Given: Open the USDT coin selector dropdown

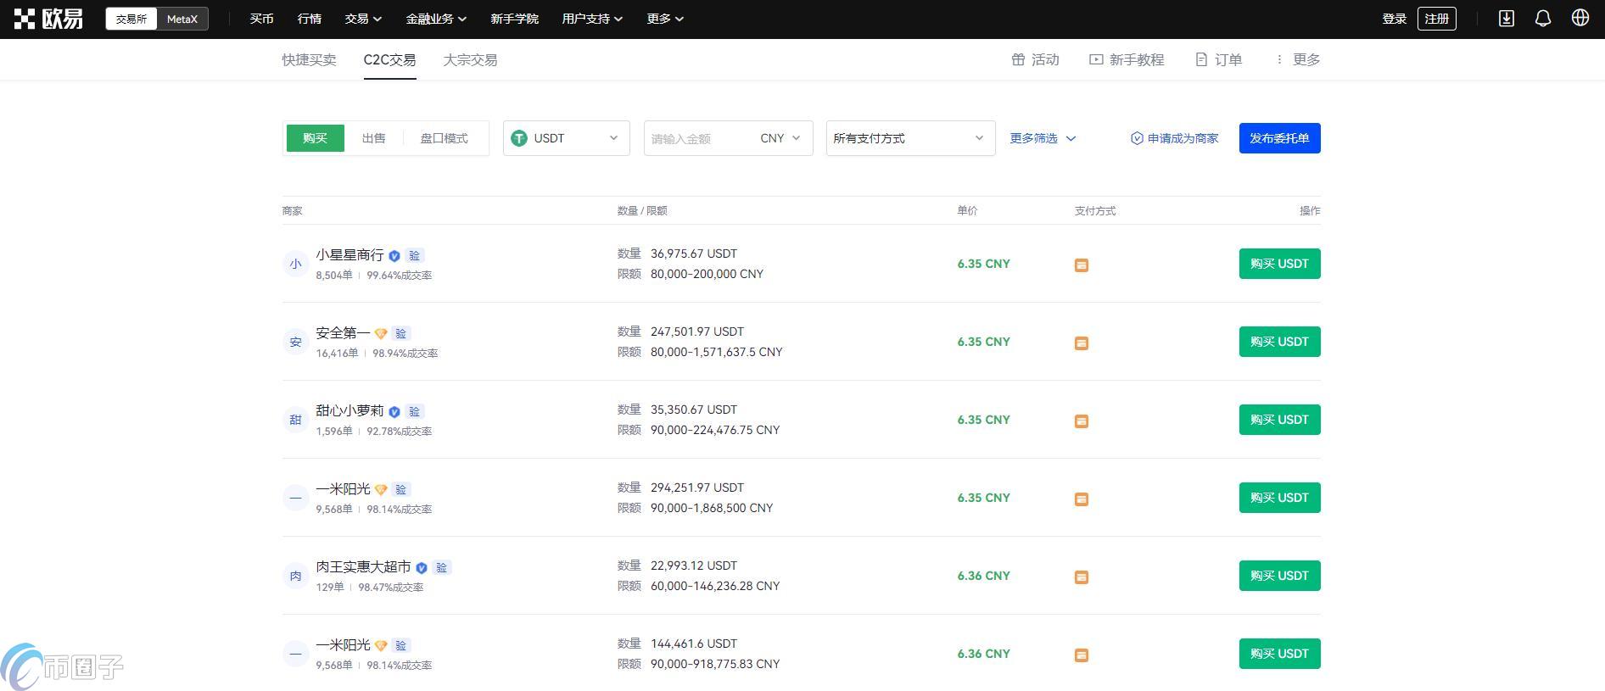Looking at the screenshot, I should (x=567, y=138).
